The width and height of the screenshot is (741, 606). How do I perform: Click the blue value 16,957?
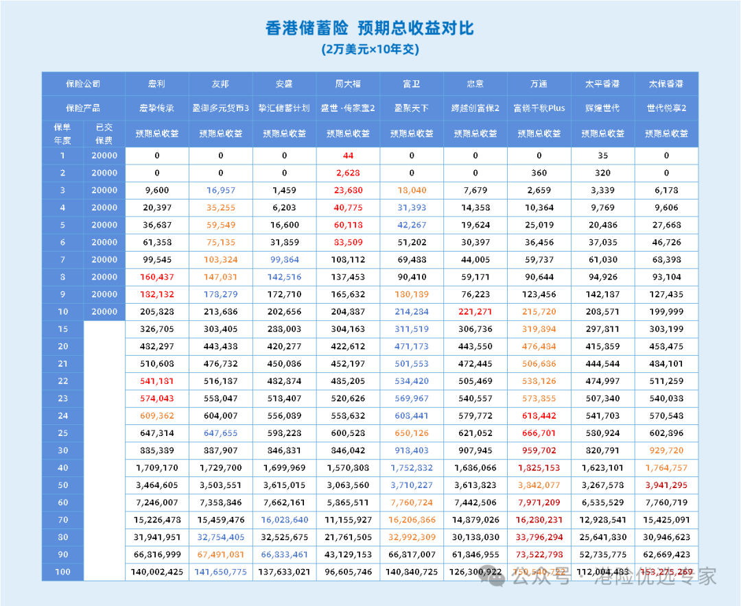[x=221, y=191]
